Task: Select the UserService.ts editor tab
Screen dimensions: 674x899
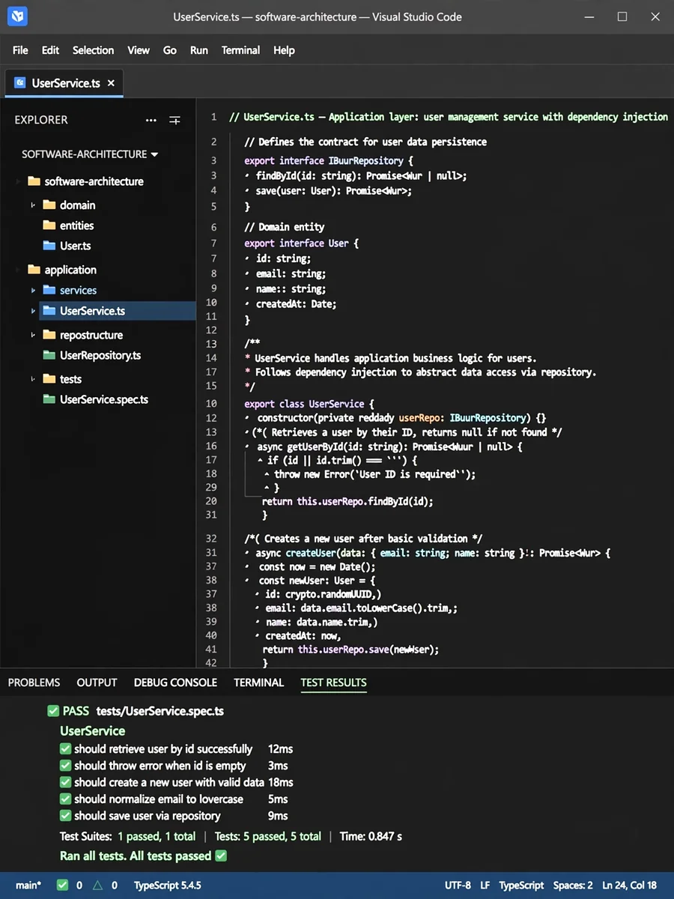Action: (64, 83)
